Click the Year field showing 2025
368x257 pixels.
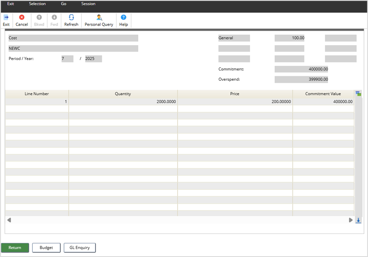coord(94,59)
